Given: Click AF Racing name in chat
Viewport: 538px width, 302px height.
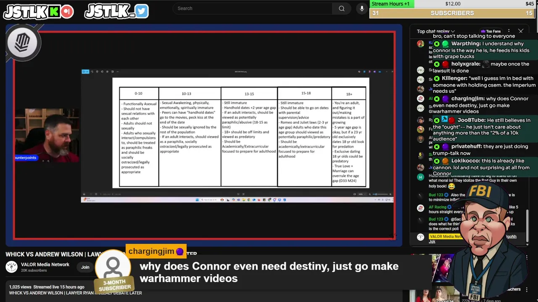Looking at the screenshot, I should 438,207.
